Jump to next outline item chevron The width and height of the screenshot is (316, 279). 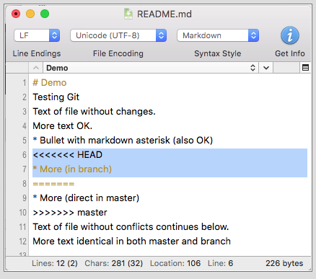(266, 68)
